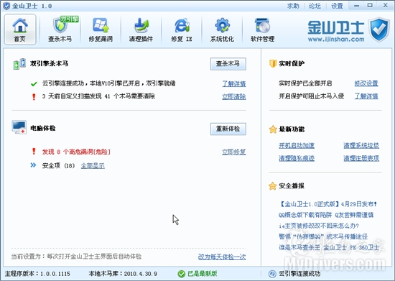Click 了解详情 beside the 开启保护 line
This screenshot has width=395, height=281.
click(366, 96)
